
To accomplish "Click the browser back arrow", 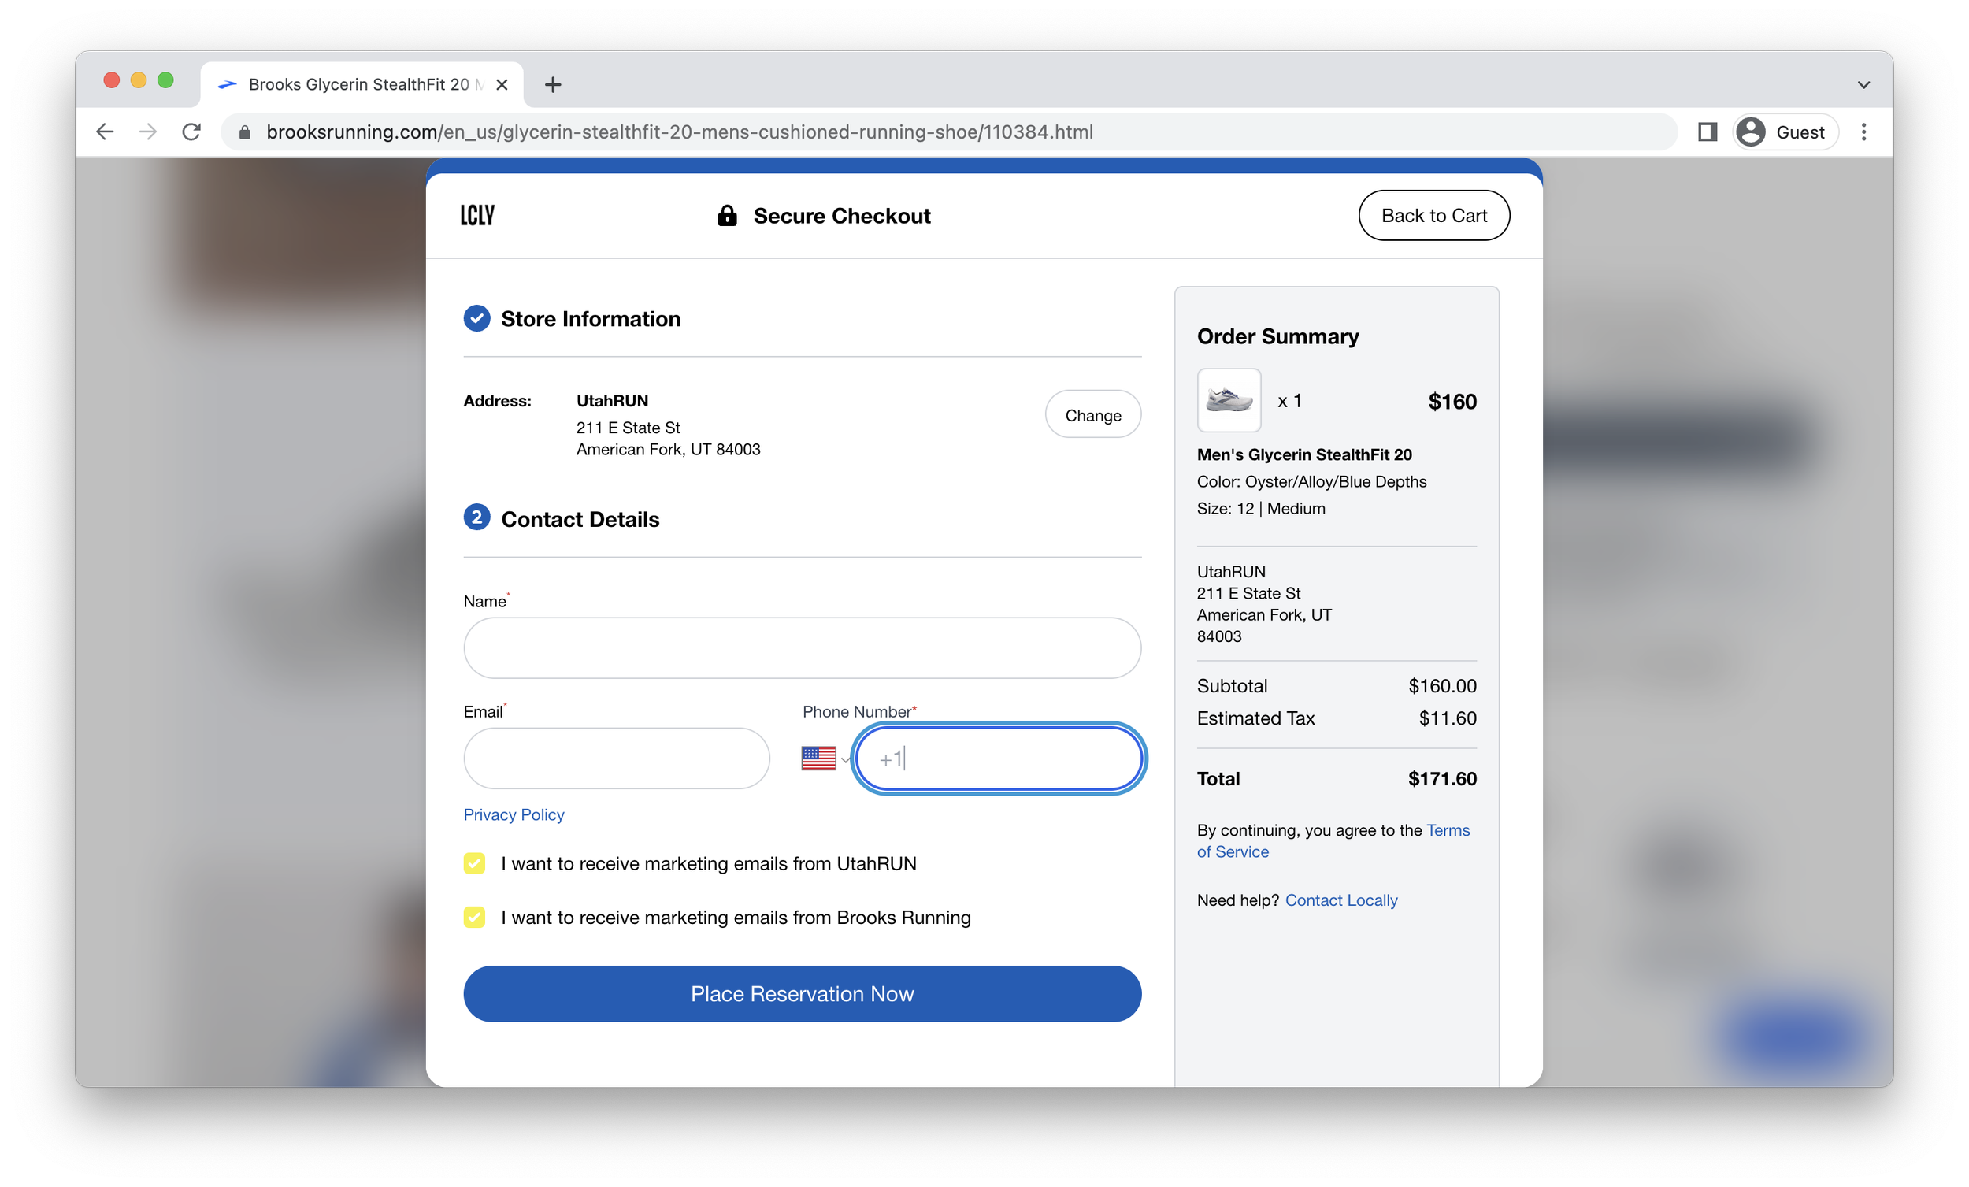I will coord(105,132).
